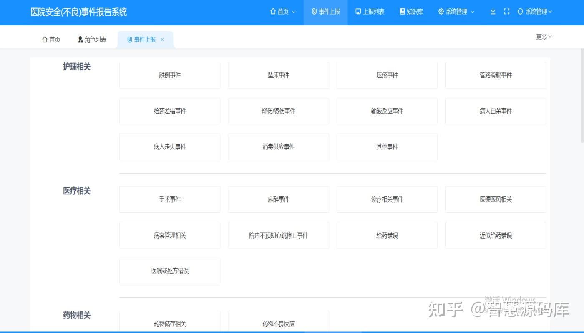Click the 医疗相关 category heading
Viewport: 584px width, 333px height.
77,191
